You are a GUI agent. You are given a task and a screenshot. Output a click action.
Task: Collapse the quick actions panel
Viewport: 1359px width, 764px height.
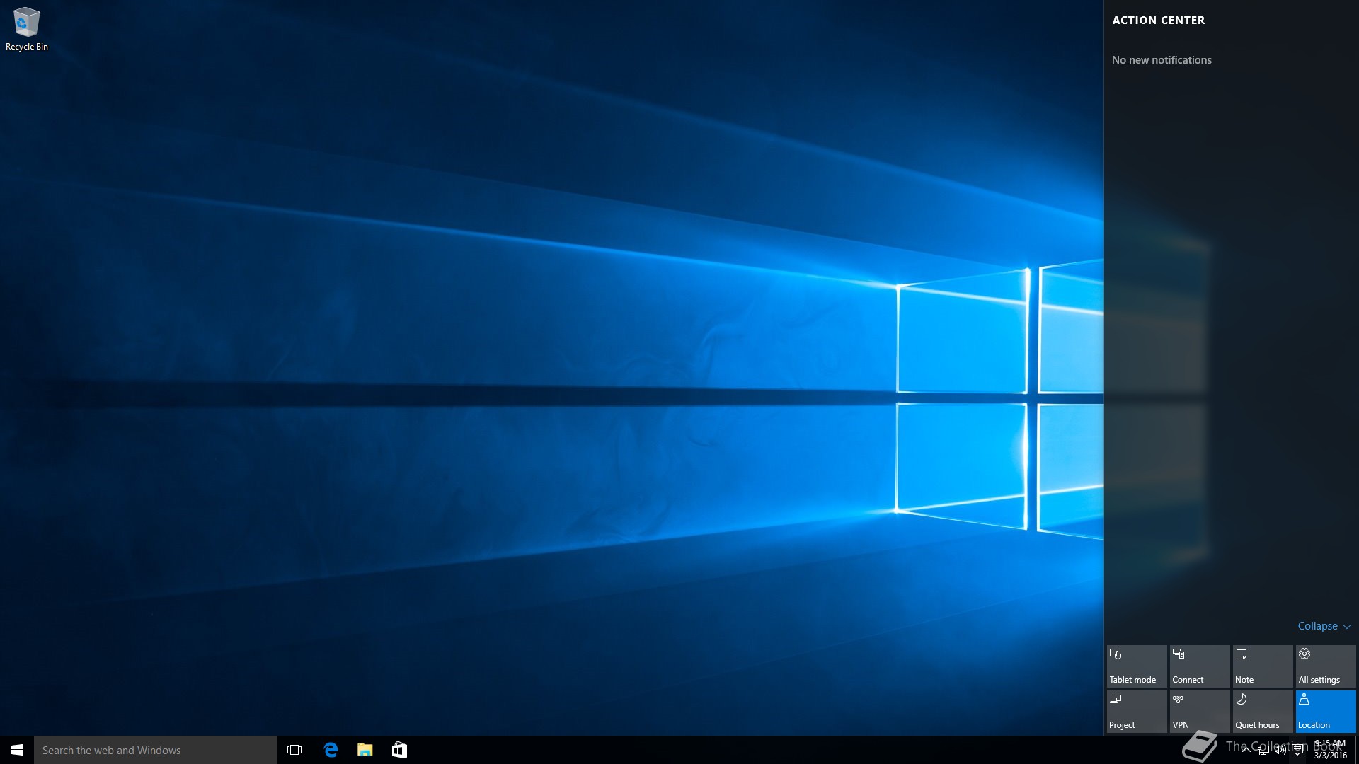[x=1324, y=626]
